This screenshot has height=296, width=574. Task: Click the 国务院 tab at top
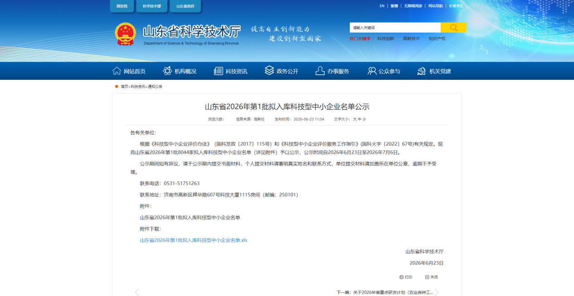coord(122,6)
